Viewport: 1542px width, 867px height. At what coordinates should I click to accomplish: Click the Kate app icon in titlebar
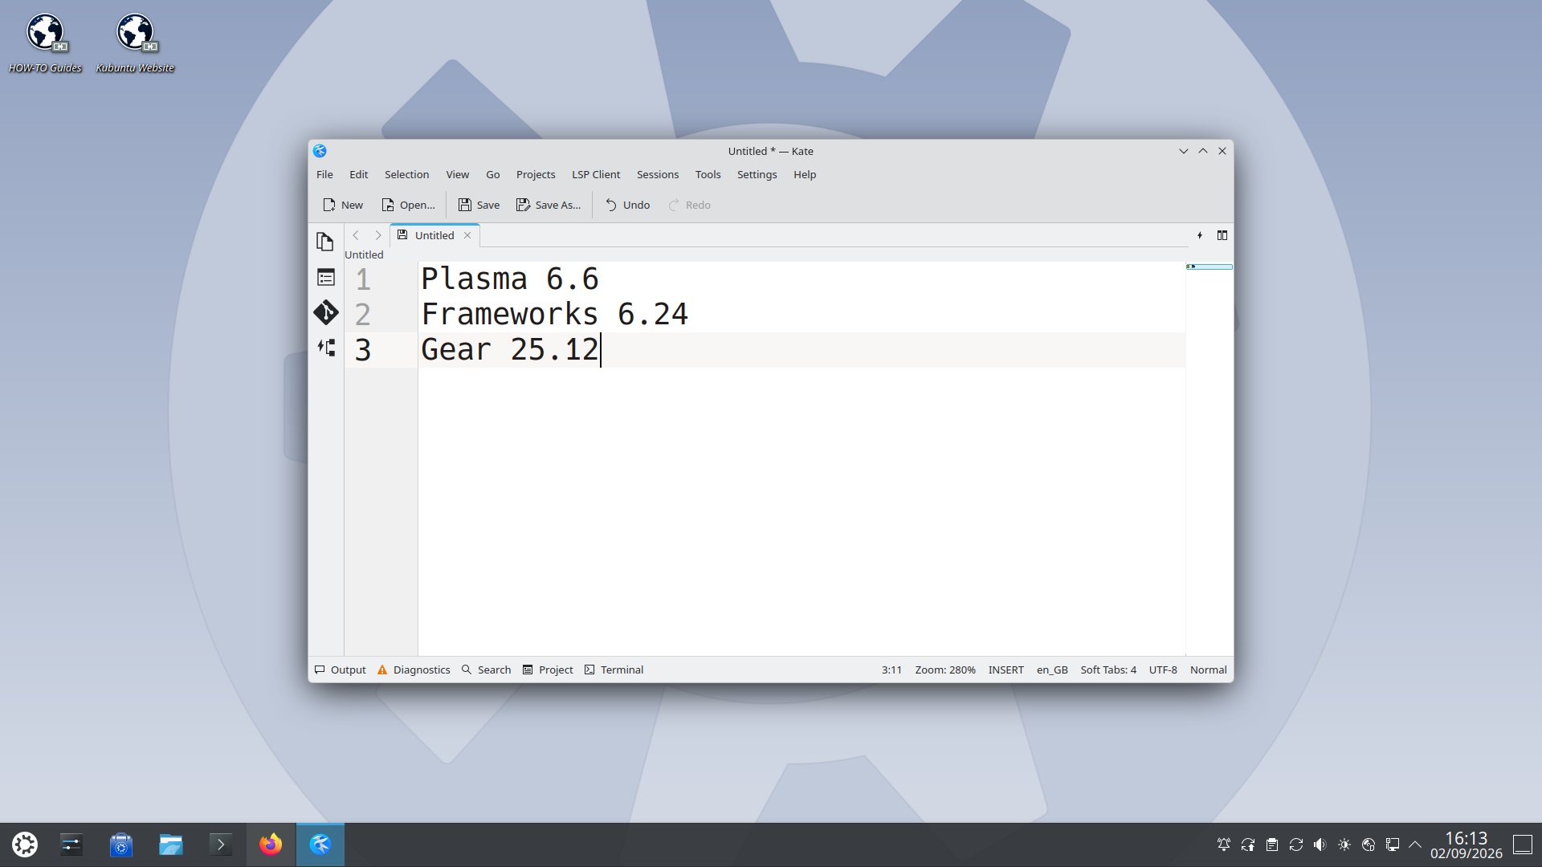pyautogui.click(x=320, y=151)
